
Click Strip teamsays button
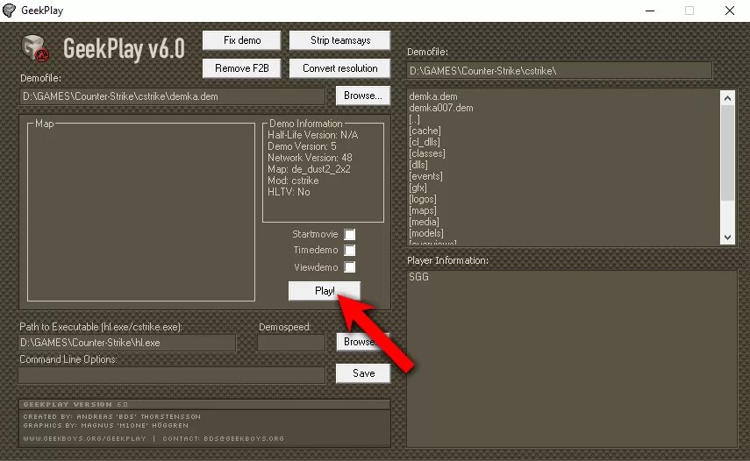point(340,40)
